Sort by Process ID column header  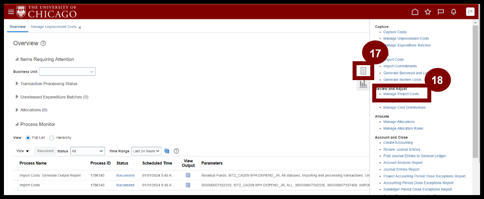pyautogui.click(x=101, y=163)
